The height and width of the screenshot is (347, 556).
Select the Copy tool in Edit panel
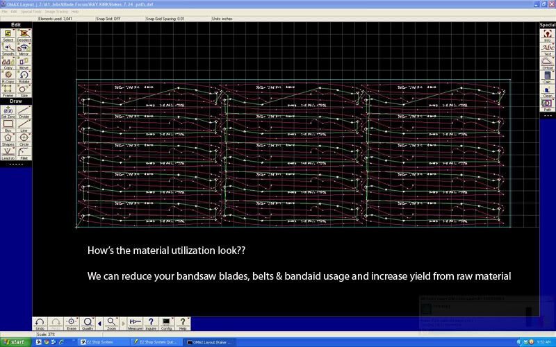click(8, 62)
